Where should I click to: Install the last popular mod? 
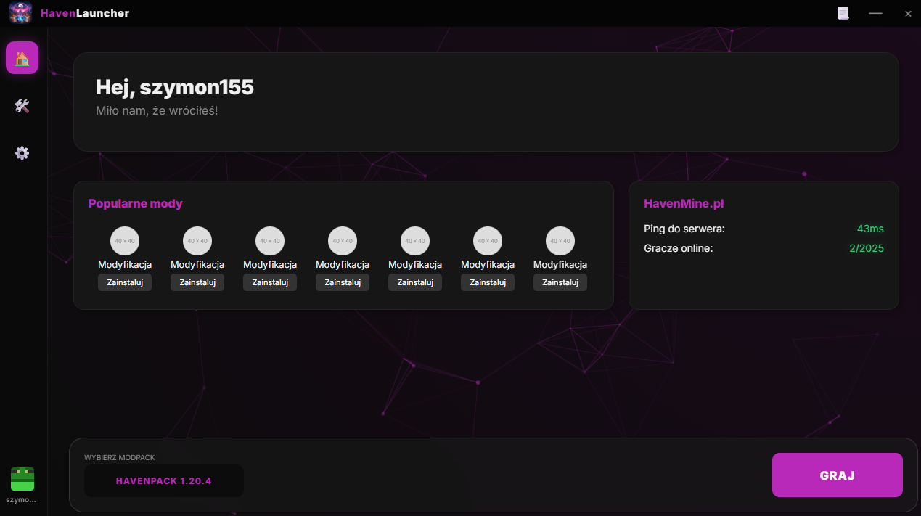click(x=560, y=282)
